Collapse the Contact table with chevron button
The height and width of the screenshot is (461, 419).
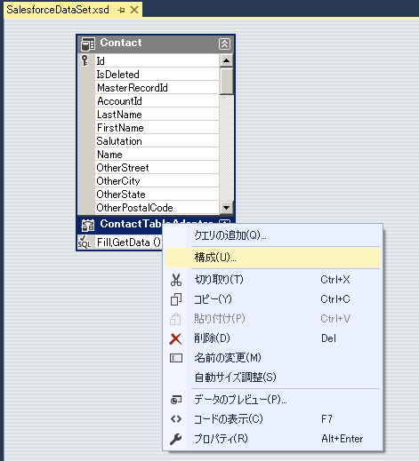(x=224, y=44)
